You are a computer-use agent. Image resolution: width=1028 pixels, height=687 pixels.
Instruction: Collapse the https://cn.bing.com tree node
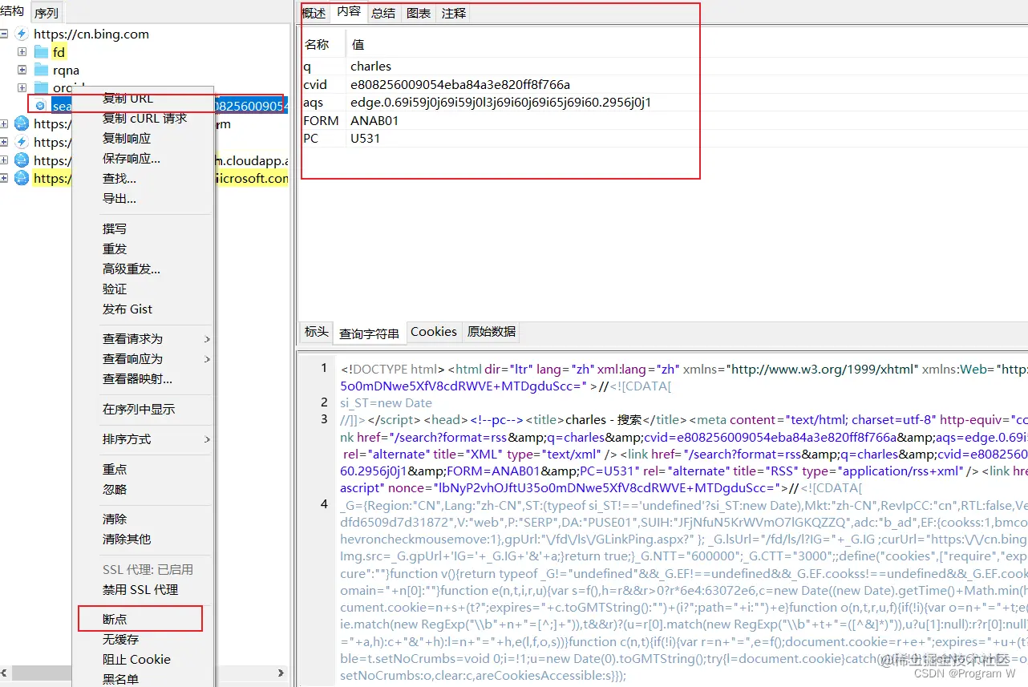pyautogui.click(x=4, y=34)
